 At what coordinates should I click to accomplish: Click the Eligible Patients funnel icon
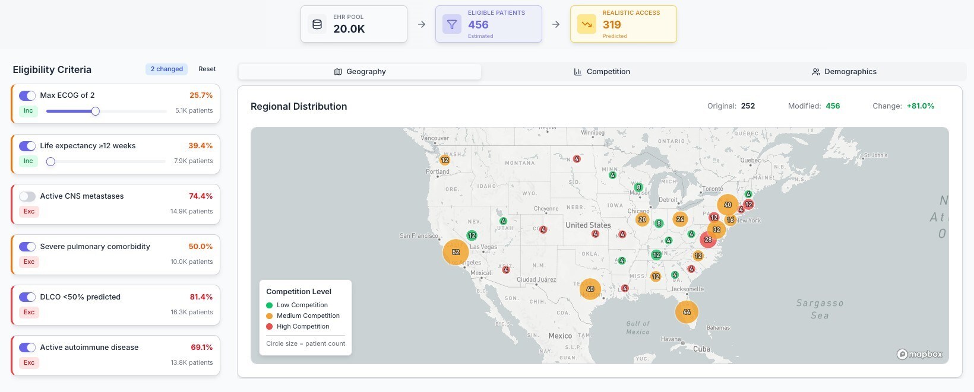(452, 24)
